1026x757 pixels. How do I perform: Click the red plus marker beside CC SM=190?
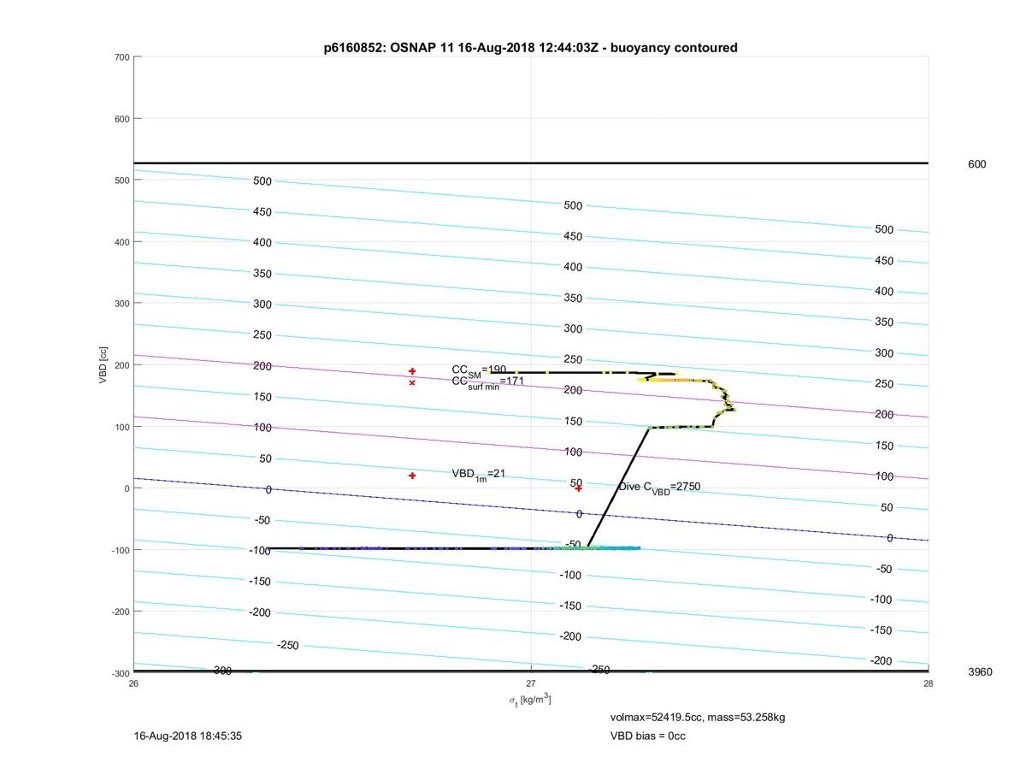412,371
